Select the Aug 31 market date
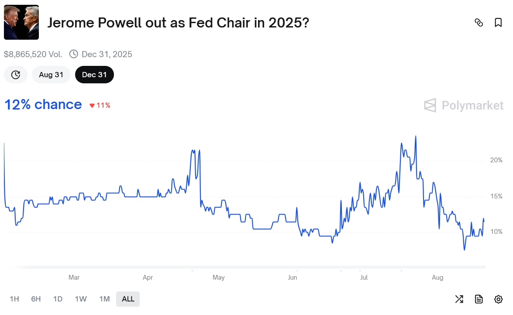The height and width of the screenshot is (315, 513). point(51,75)
